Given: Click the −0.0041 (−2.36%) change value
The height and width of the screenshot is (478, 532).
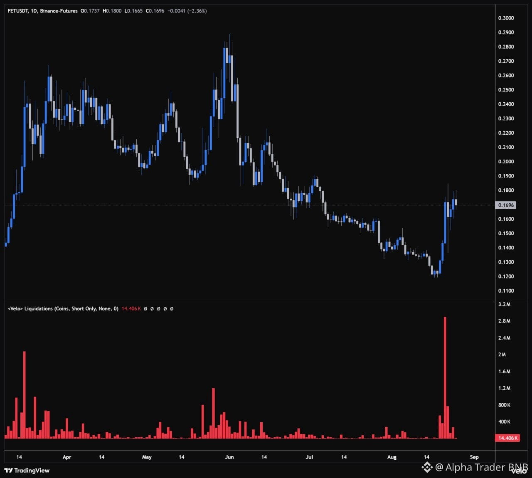Looking at the screenshot, I should 187,11.
